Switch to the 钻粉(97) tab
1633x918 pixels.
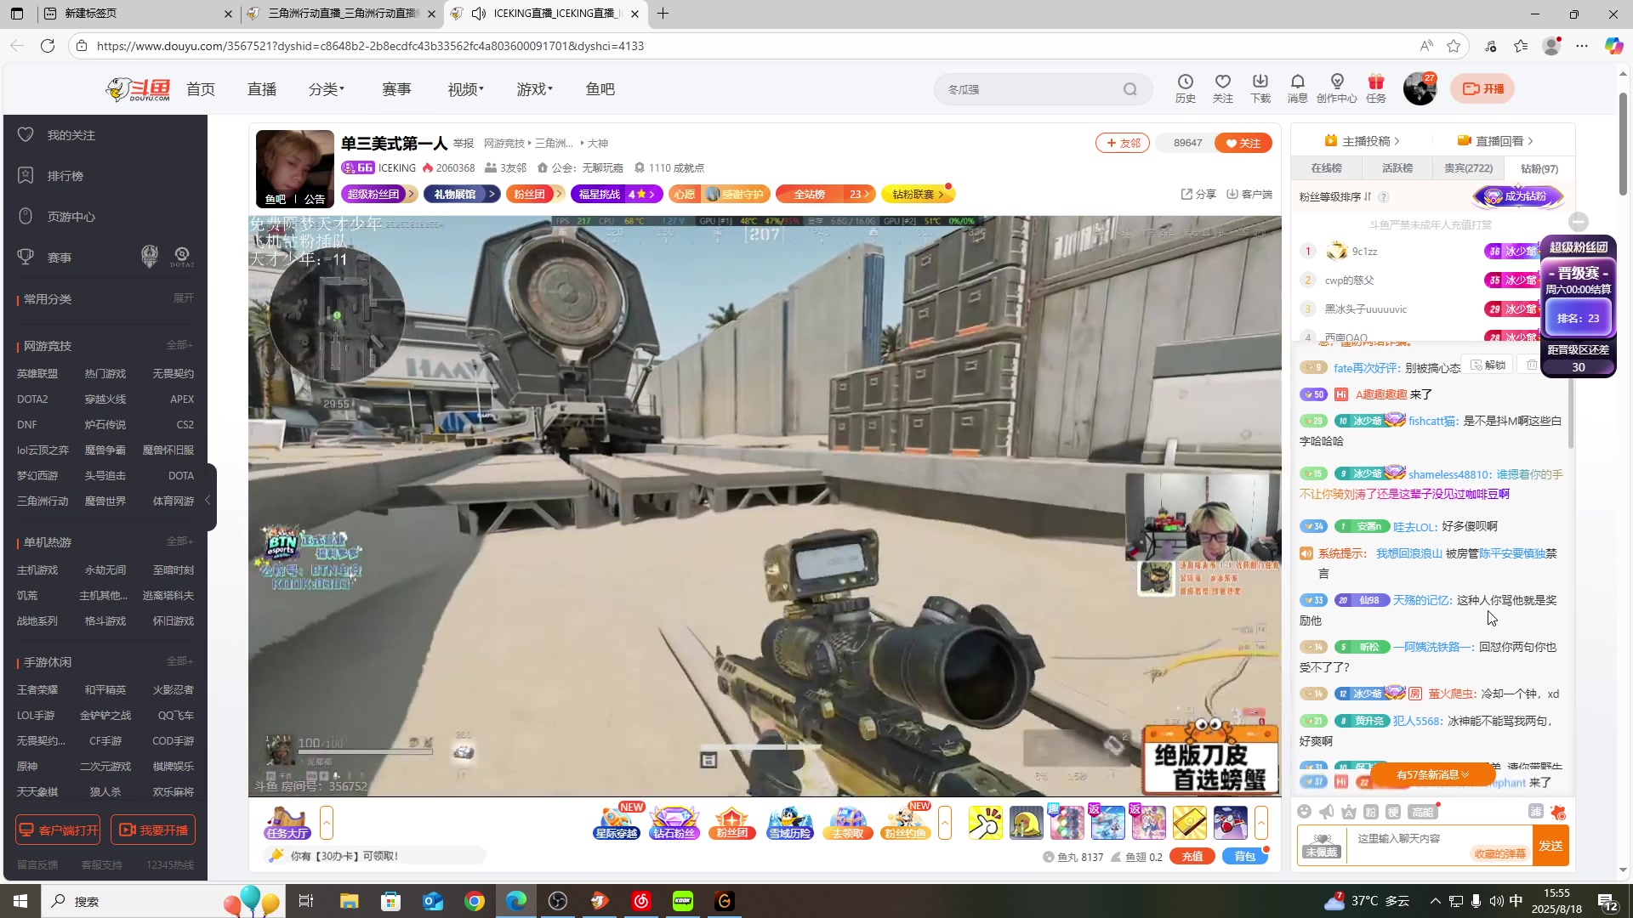click(x=1539, y=168)
